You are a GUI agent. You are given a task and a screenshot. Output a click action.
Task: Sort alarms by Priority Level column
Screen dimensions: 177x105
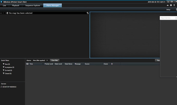tap(49, 64)
